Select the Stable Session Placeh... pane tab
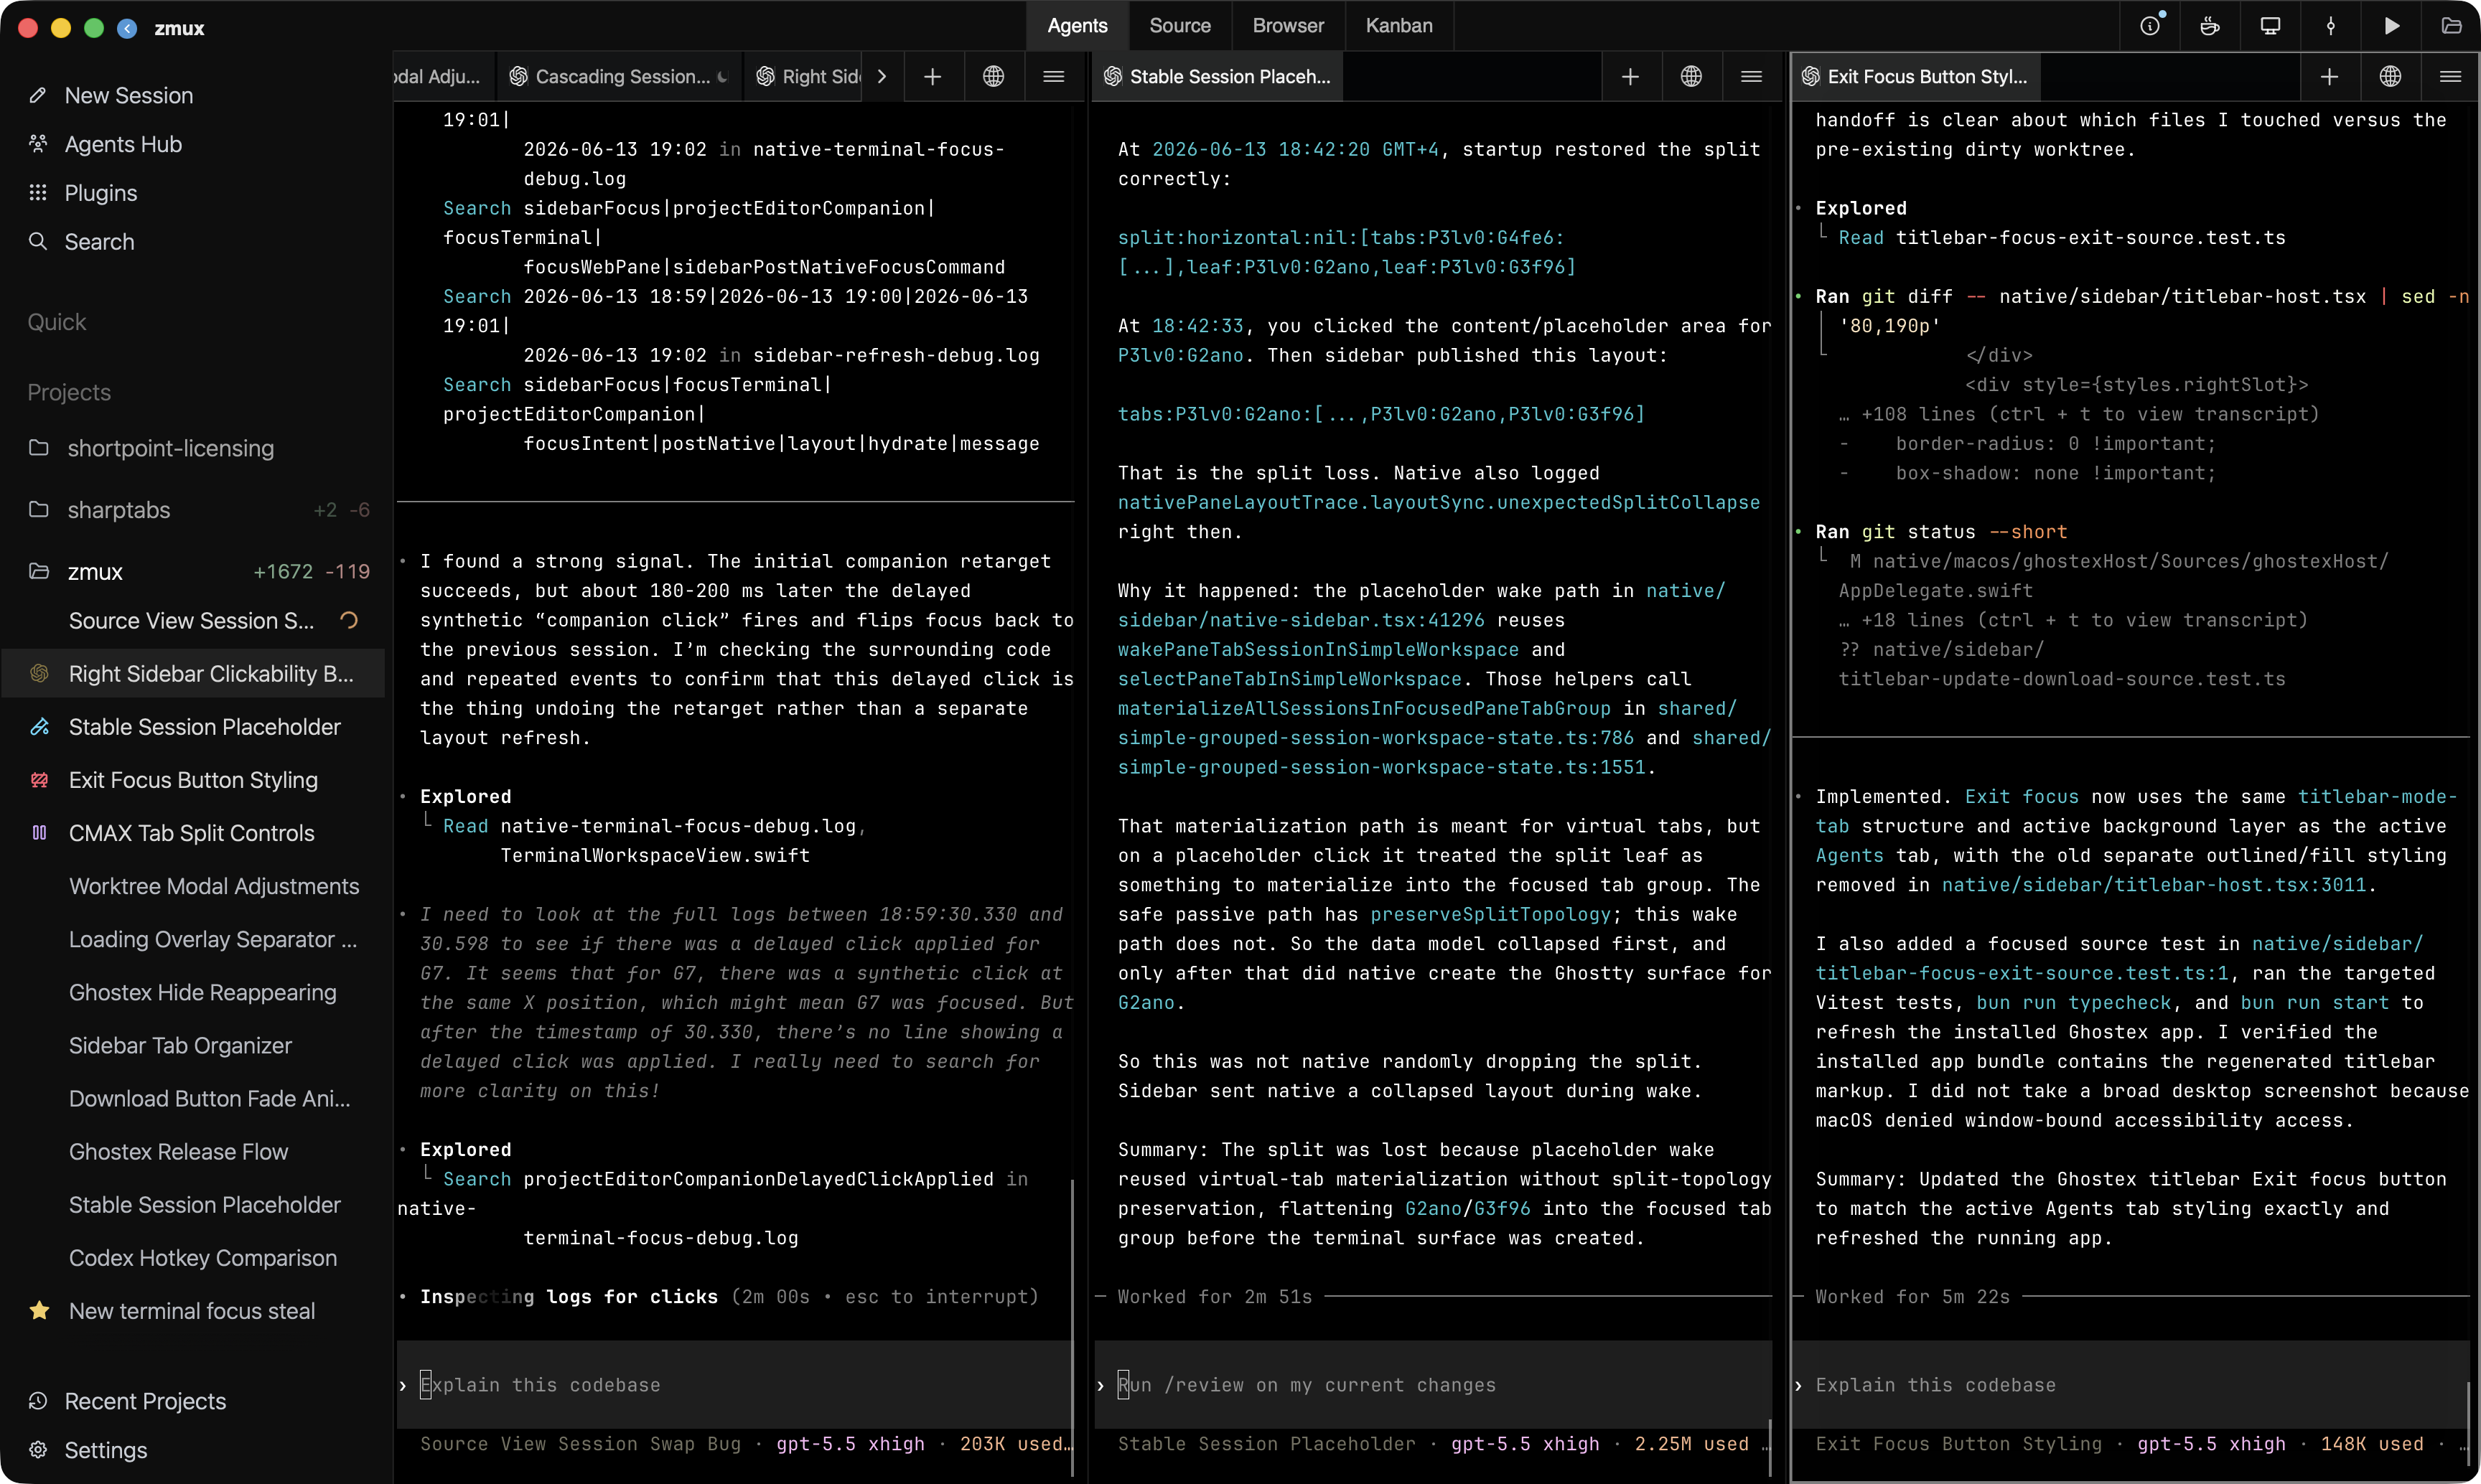 (1218, 76)
